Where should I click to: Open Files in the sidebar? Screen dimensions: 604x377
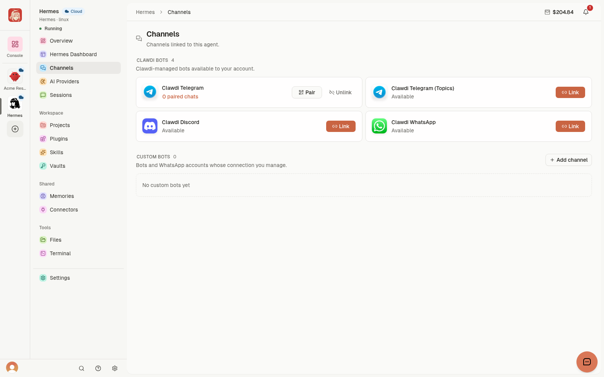coord(79,240)
